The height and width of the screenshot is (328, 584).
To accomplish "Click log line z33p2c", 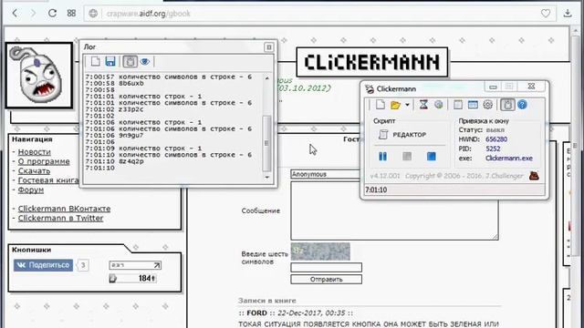I will (131, 109).
